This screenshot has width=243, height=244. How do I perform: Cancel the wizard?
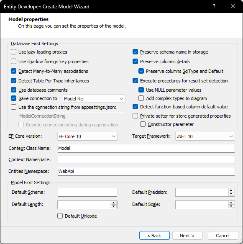tap(223, 236)
